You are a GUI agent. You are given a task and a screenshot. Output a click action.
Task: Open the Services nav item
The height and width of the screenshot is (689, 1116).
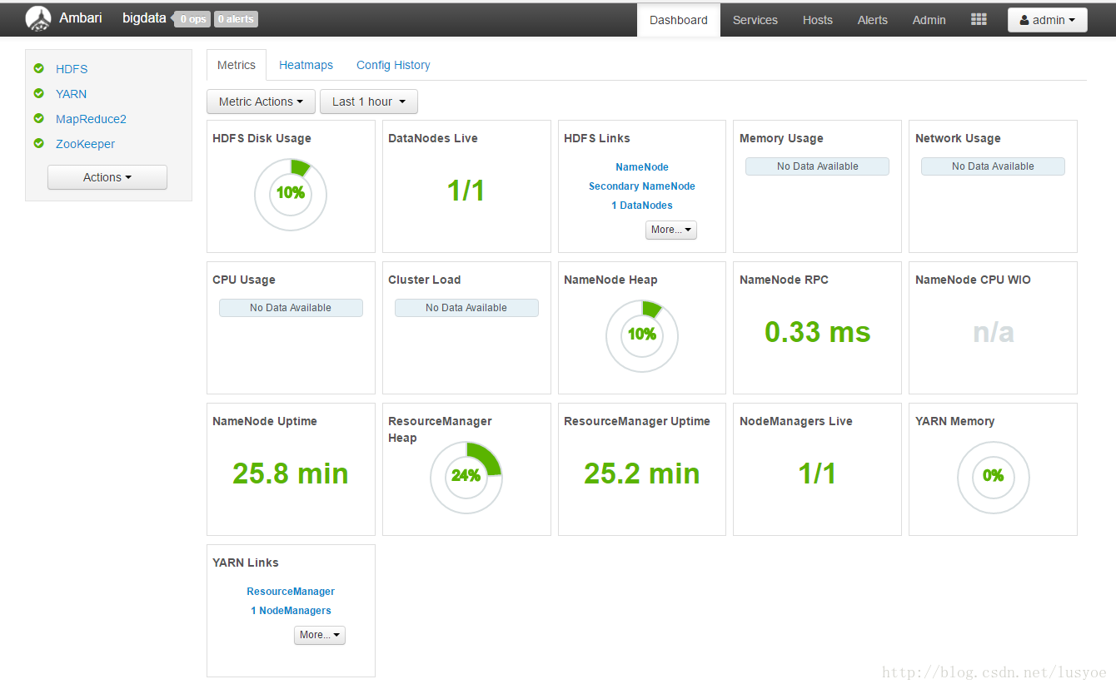(755, 20)
